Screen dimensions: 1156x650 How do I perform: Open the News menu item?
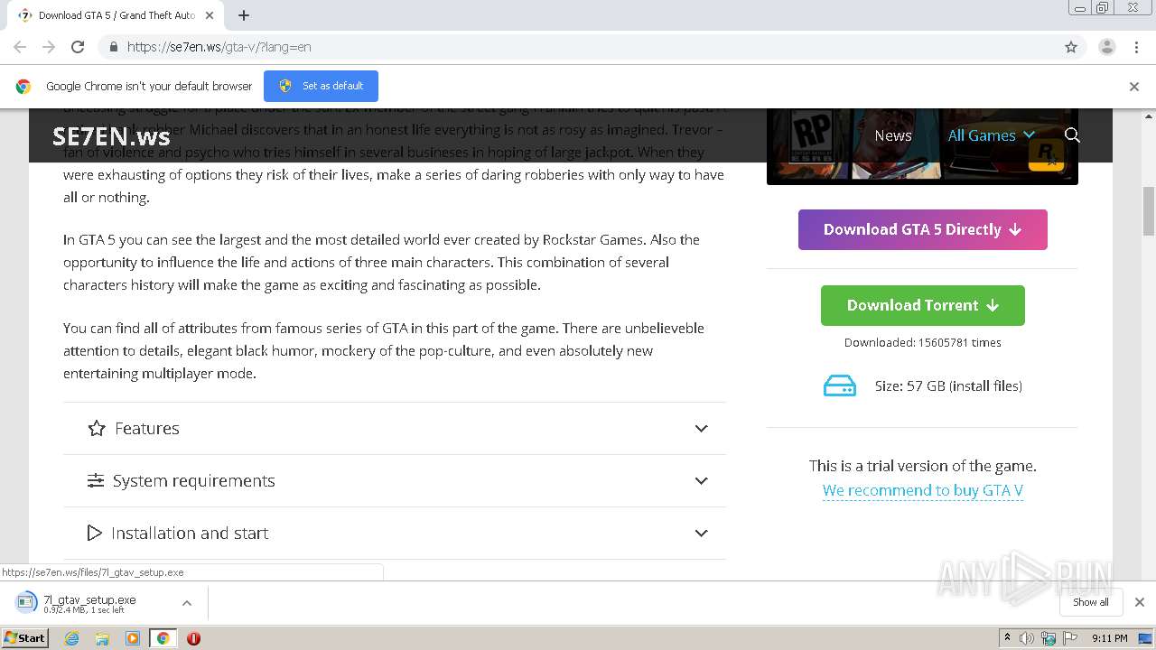pyautogui.click(x=893, y=135)
